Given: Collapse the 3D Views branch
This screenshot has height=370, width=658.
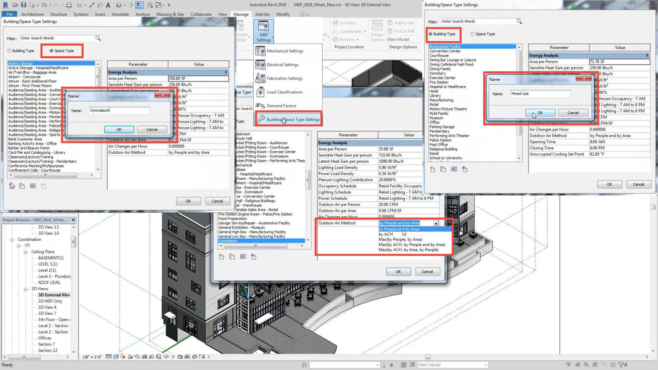Looking at the screenshot, I should 26,289.
